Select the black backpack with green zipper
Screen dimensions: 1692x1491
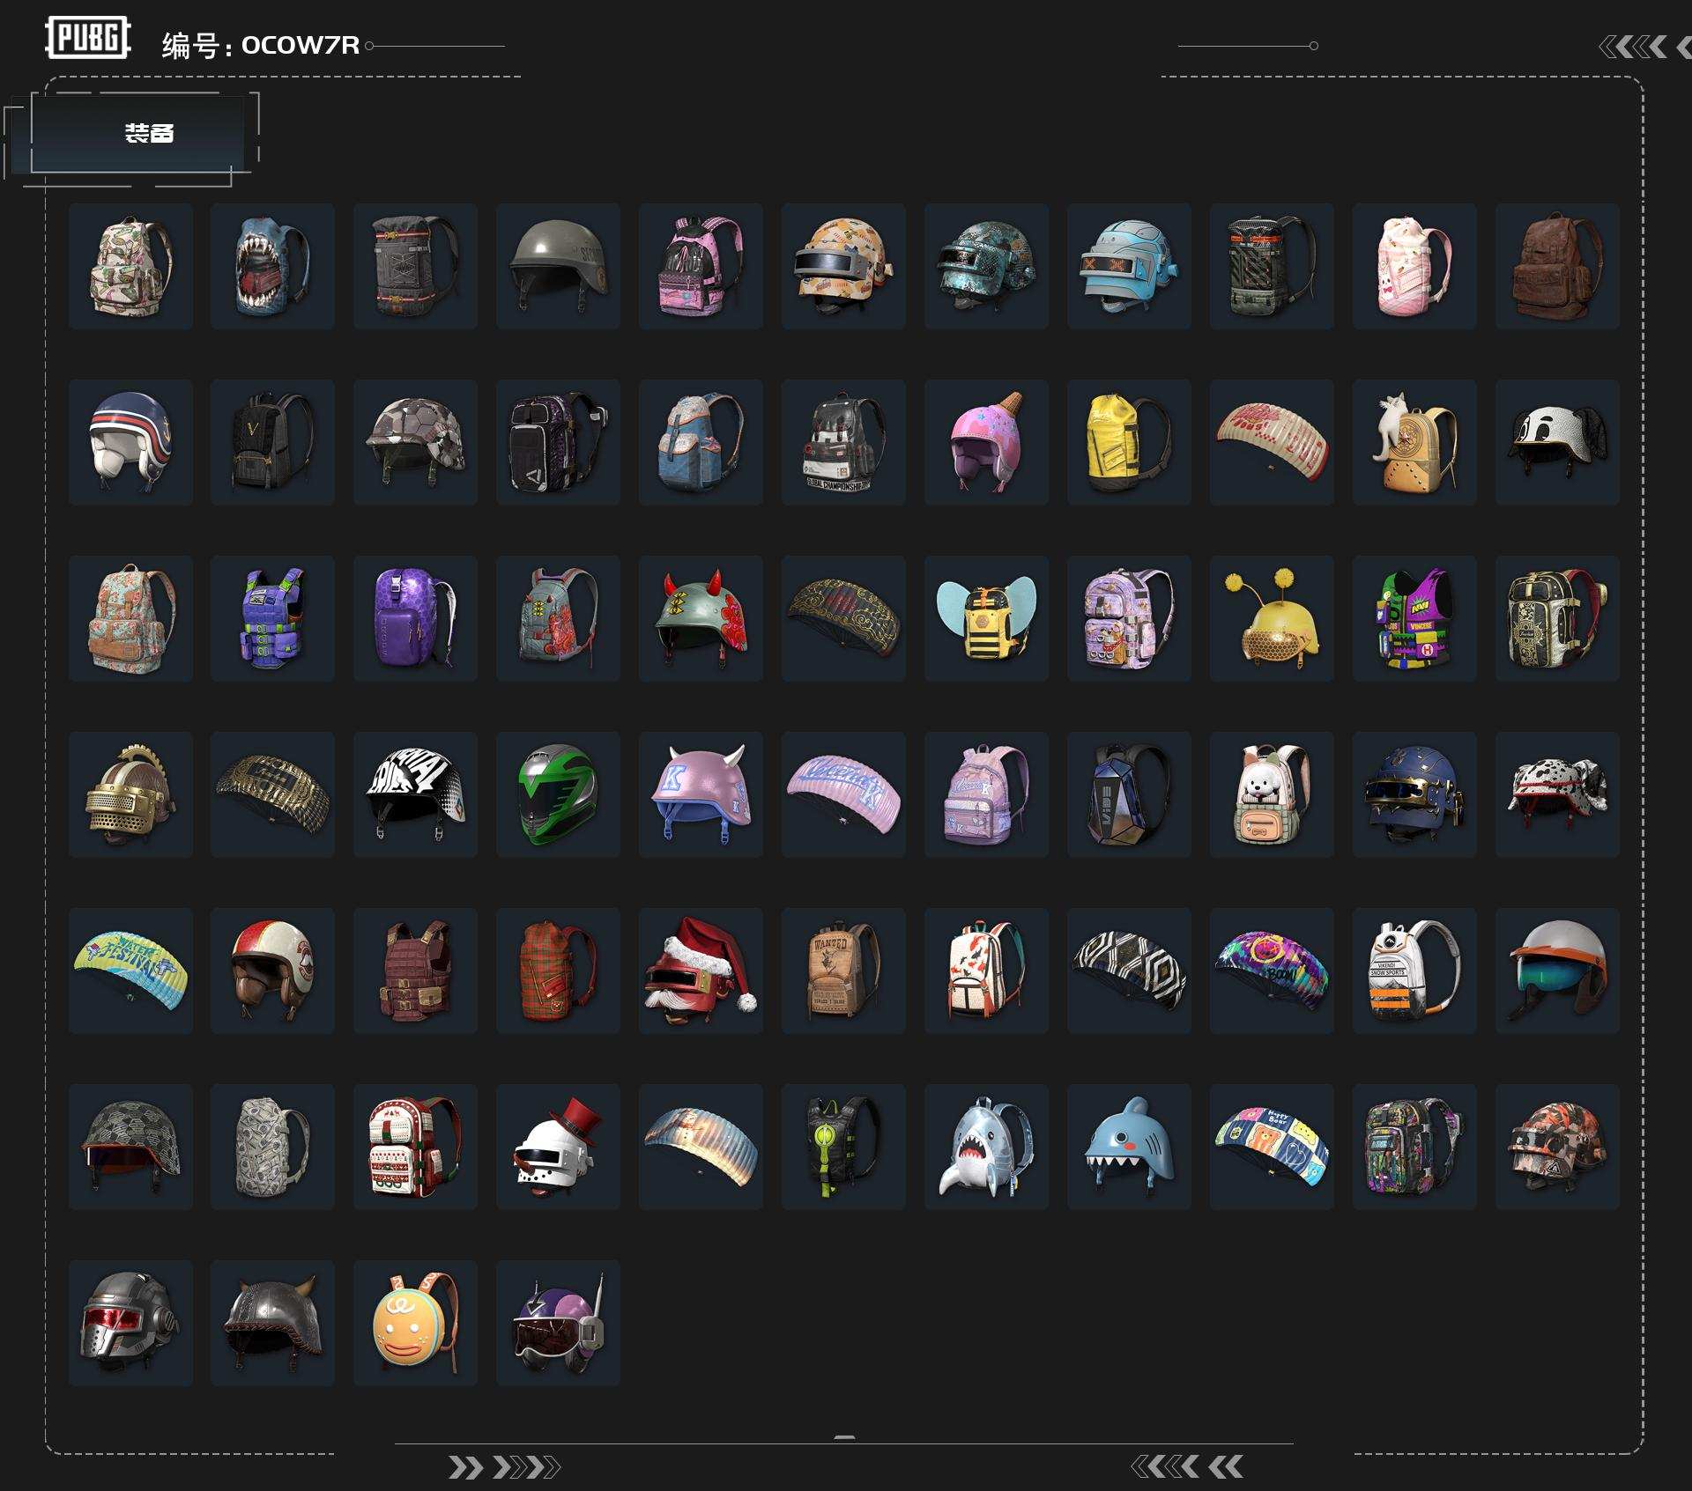pyautogui.click(x=843, y=1147)
